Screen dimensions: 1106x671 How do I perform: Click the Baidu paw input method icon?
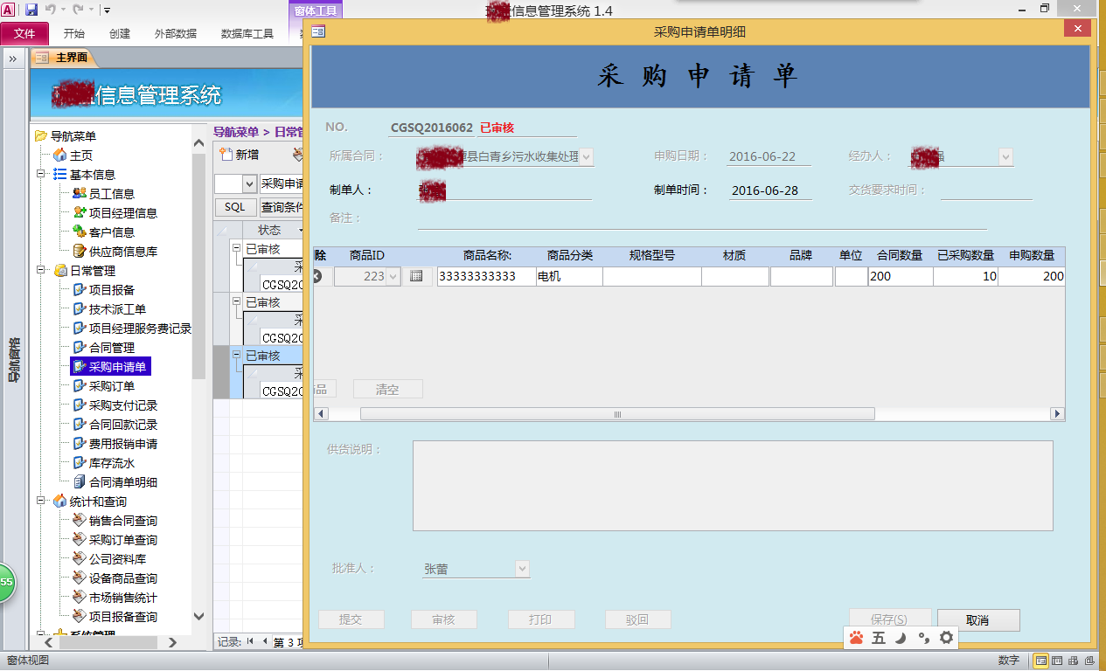(856, 638)
